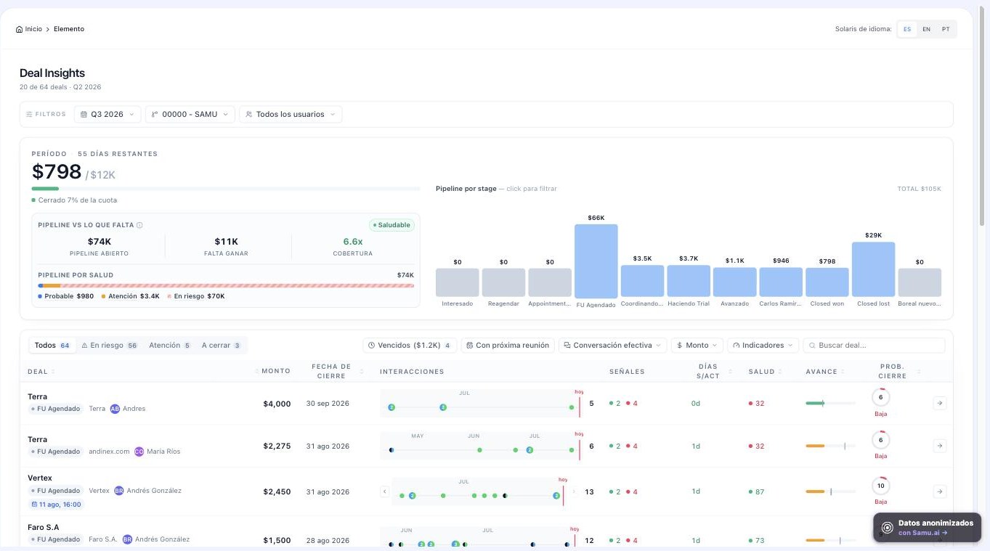Switch interface language to ES
This screenshot has width=990, height=551.
[907, 29]
